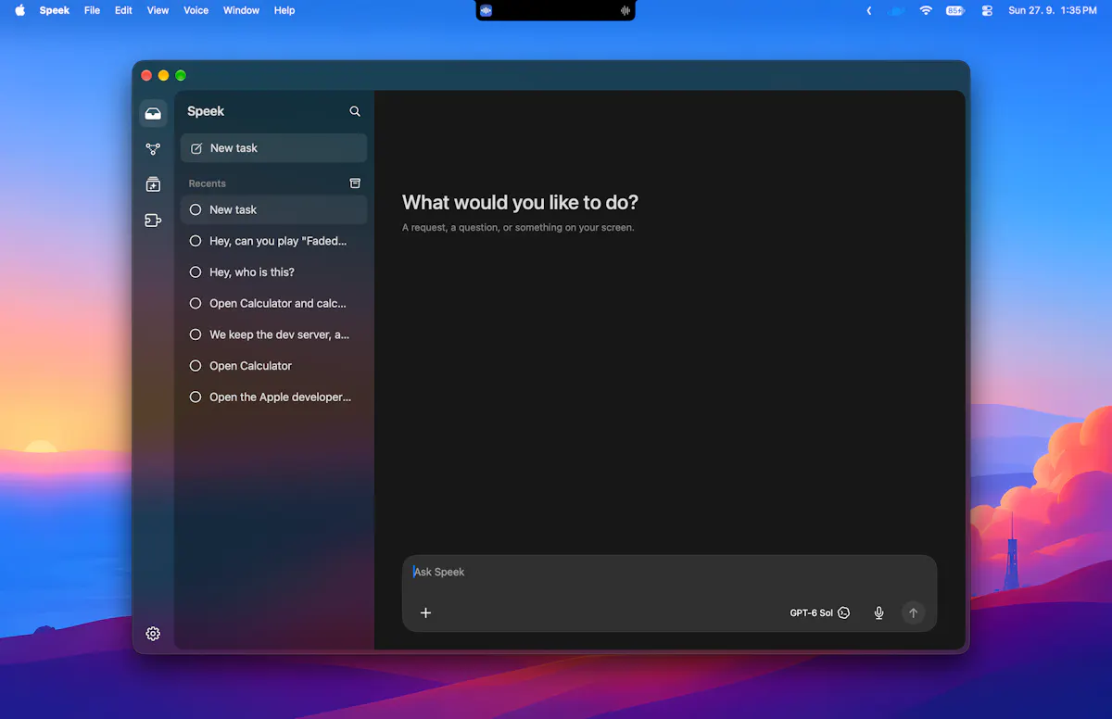
Task: Click the magnifier search icon beside Speek
Action: [355, 111]
